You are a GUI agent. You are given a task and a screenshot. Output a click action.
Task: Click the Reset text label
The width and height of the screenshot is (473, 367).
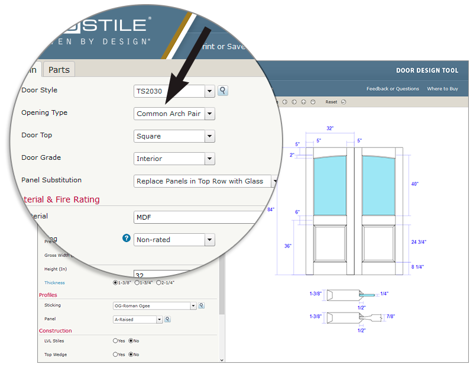[331, 102]
